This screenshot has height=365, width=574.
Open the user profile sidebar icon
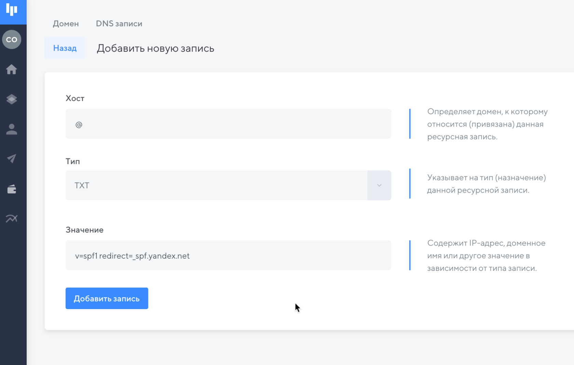12,129
